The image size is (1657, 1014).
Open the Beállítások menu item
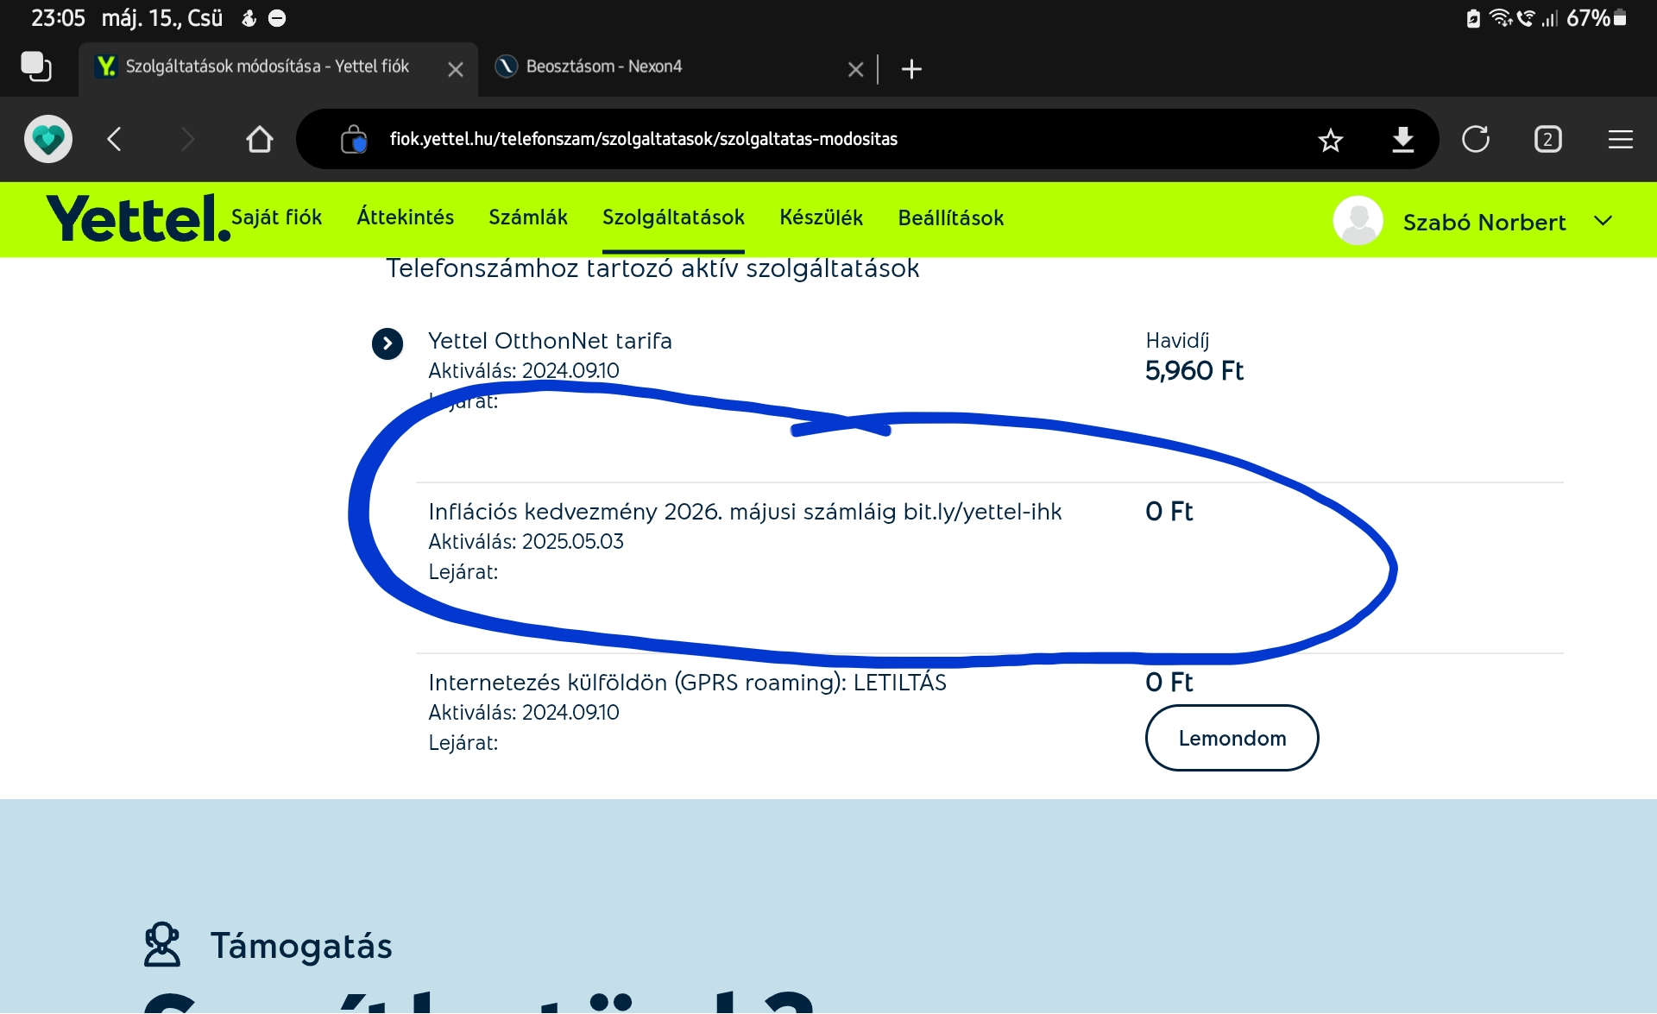click(951, 217)
